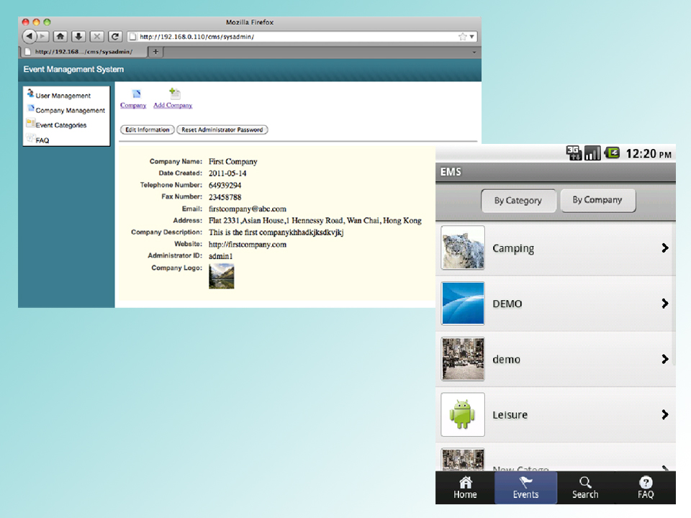Reload the page with the refresh icon
The image size is (691, 518).
click(114, 36)
